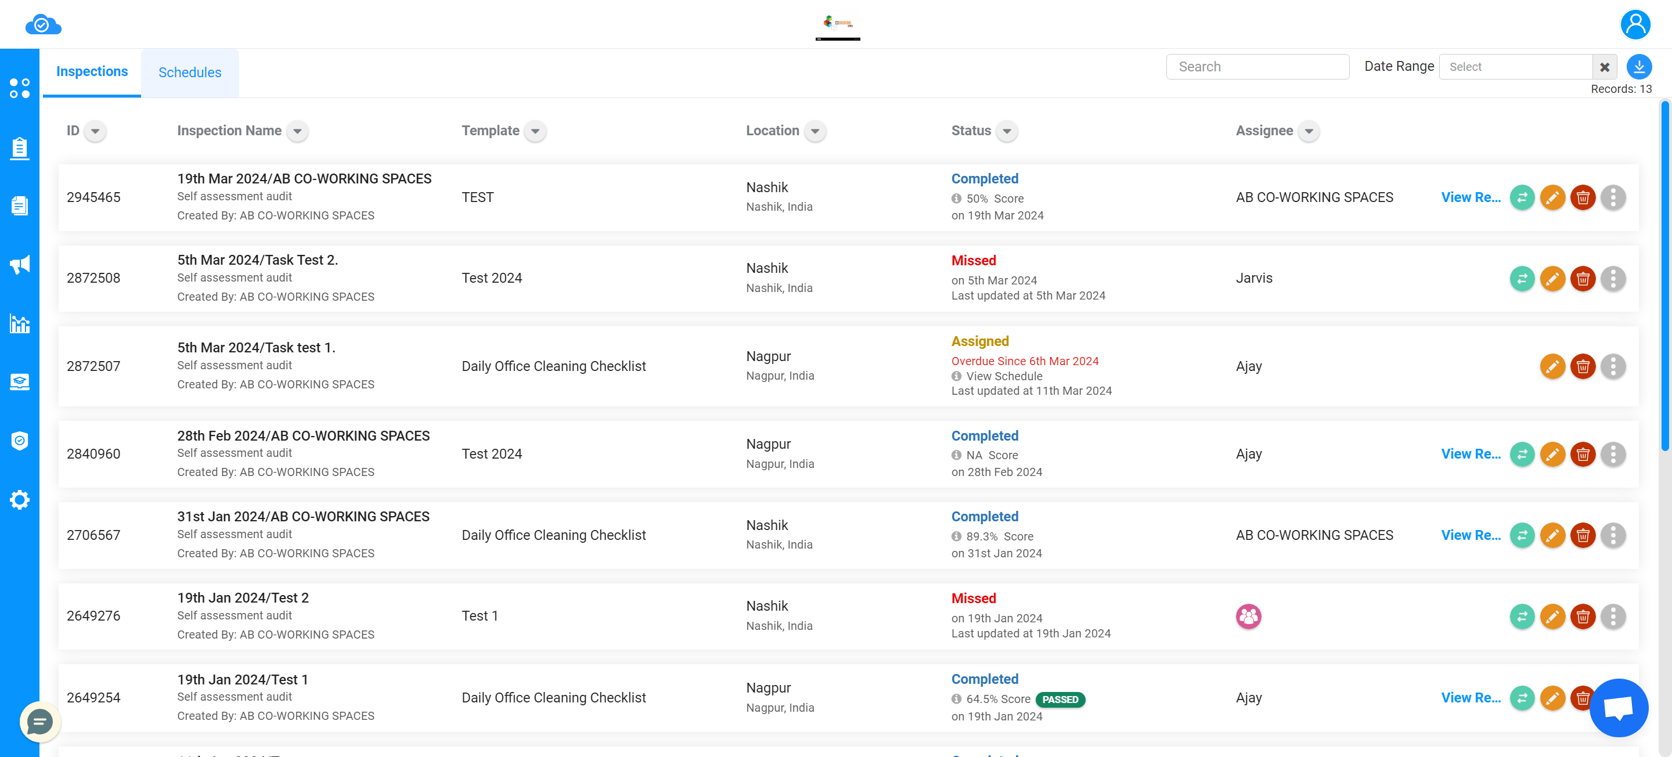Click the download/export records icon
Image resolution: width=1672 pixels, height=757 pixels.
(1639, 66)
